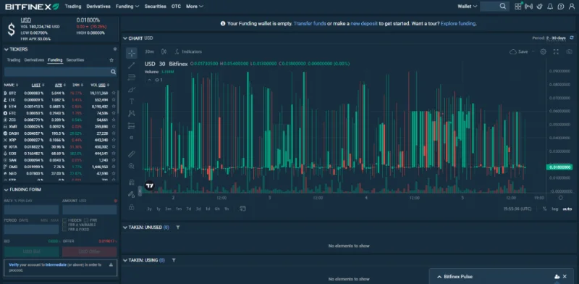Collapse the TAKEN: UNUSED section
The height and width of the screenshot is (284, 579).
125,227
